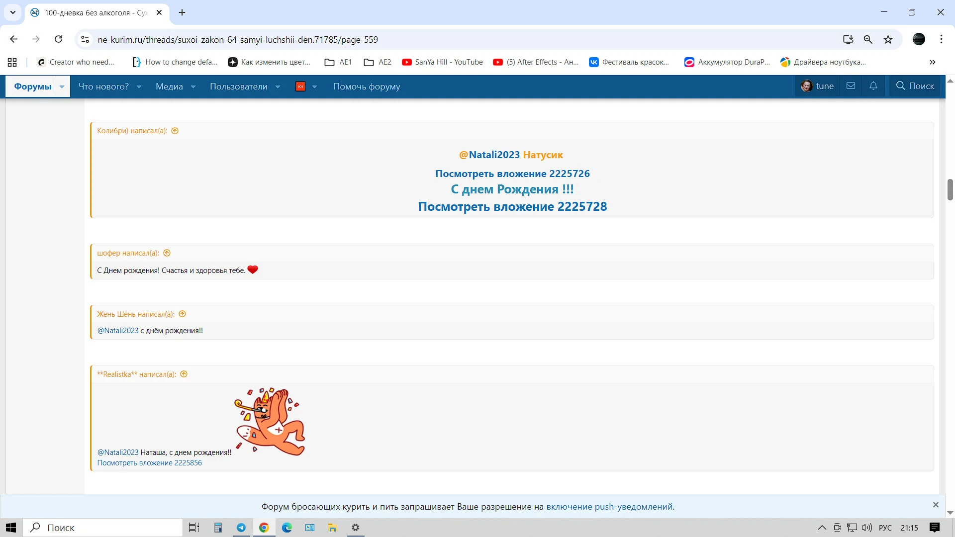
Task: Click the red SOS icon in navigation
Action: (x=300, y=86)
